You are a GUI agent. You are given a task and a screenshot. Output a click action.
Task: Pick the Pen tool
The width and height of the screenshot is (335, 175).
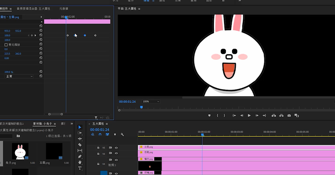[80, 157]
